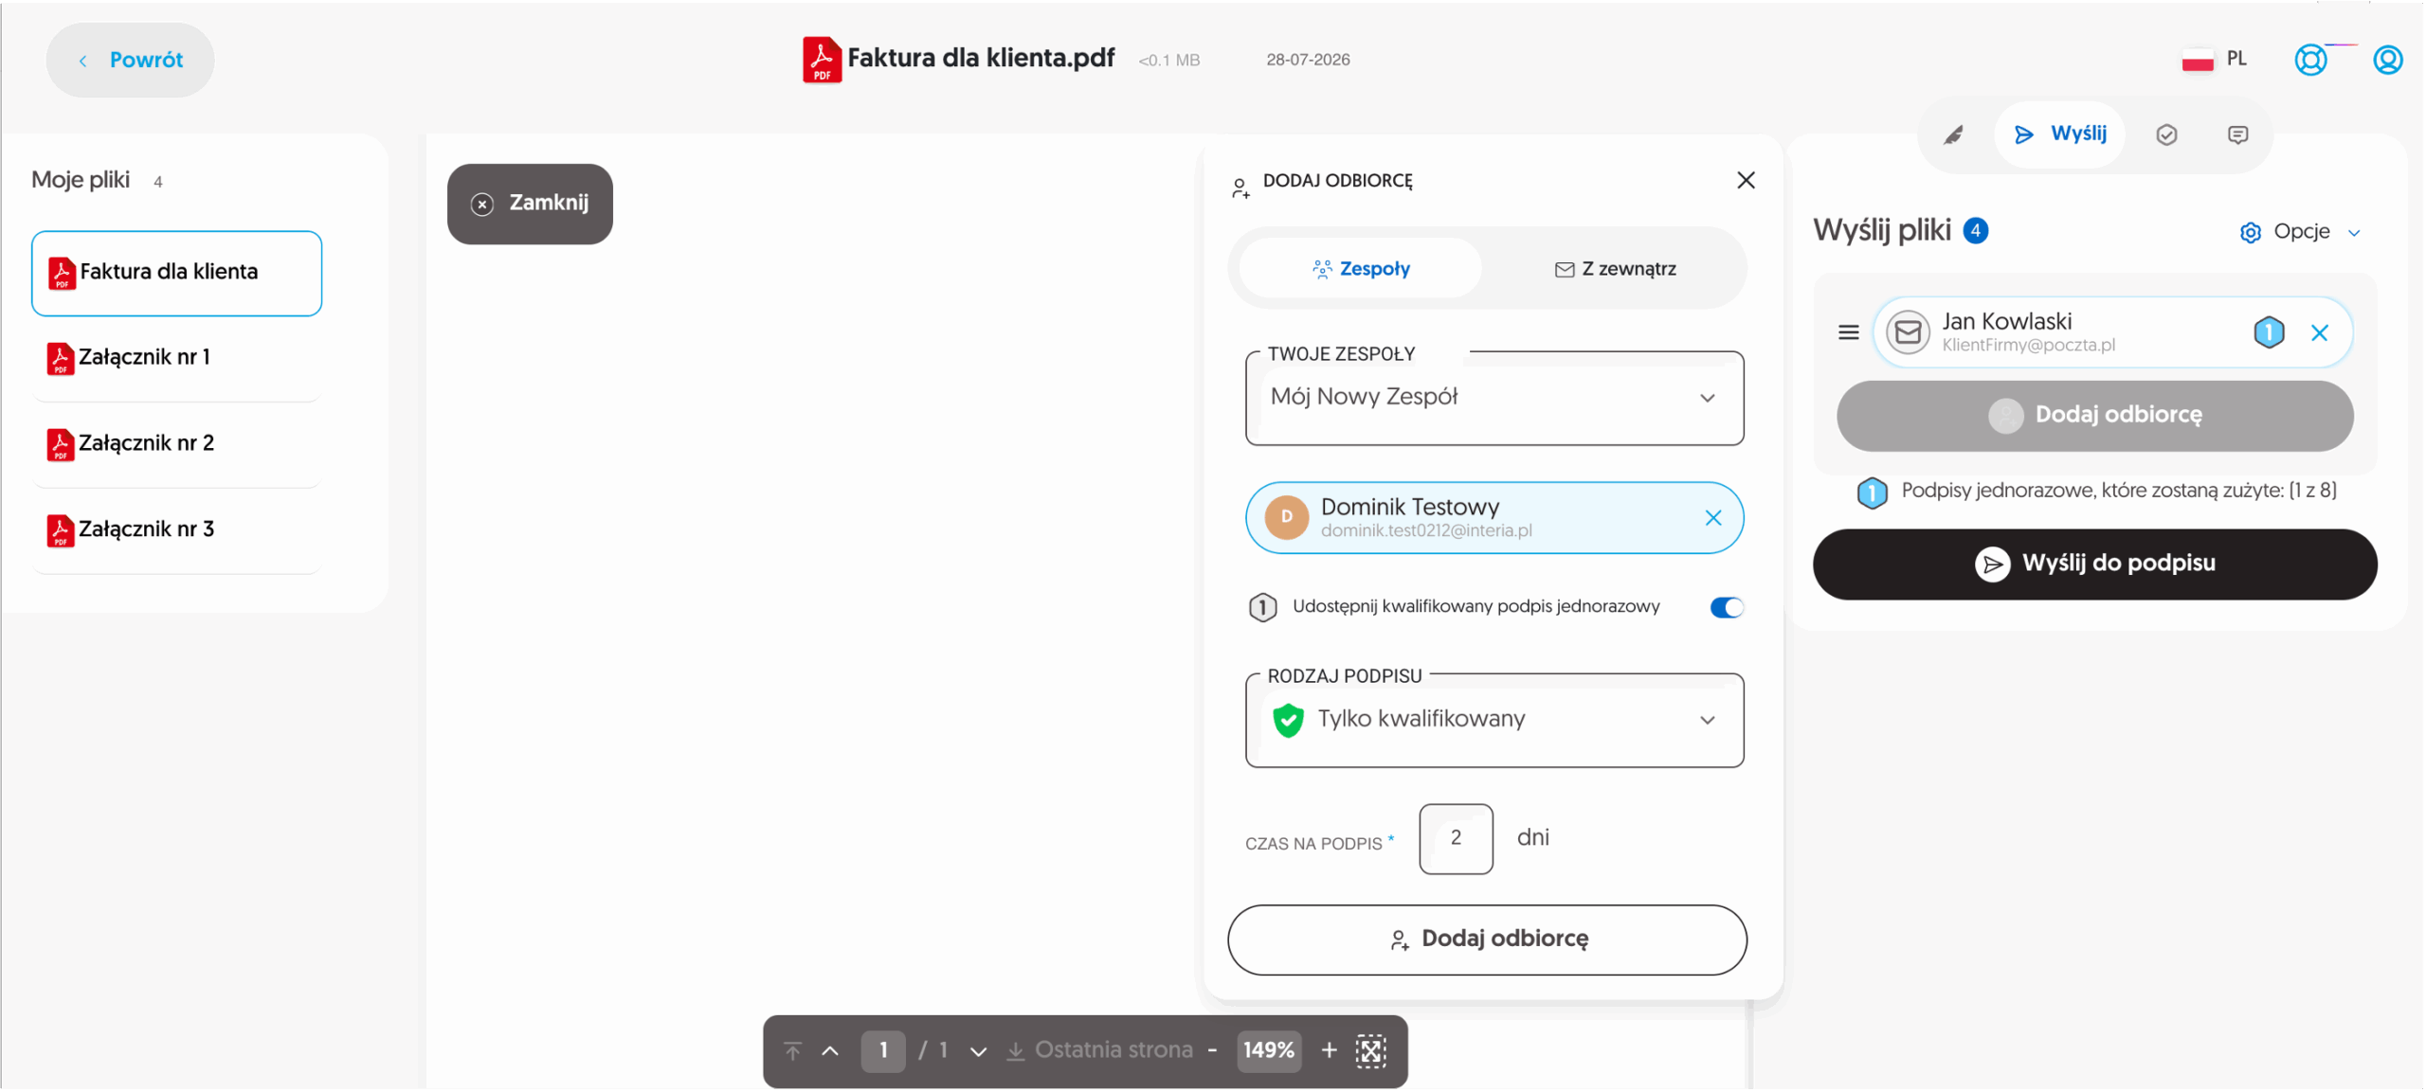Remove Dominik Testowy from selection

(1712, 518)
